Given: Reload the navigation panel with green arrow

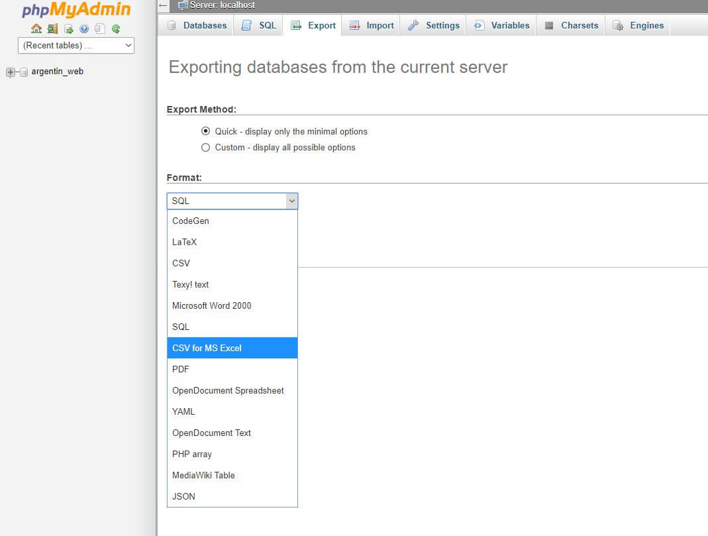Looking at the screenshot, I should [116, 29].
